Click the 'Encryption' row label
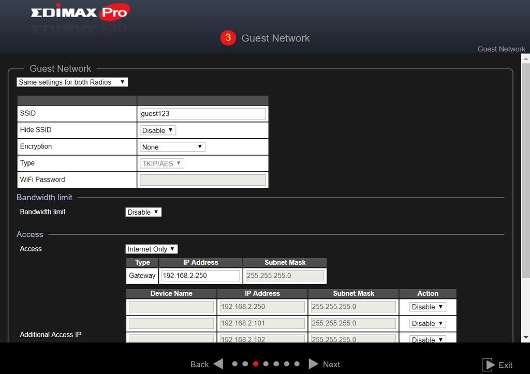 (x=36, y=146)
